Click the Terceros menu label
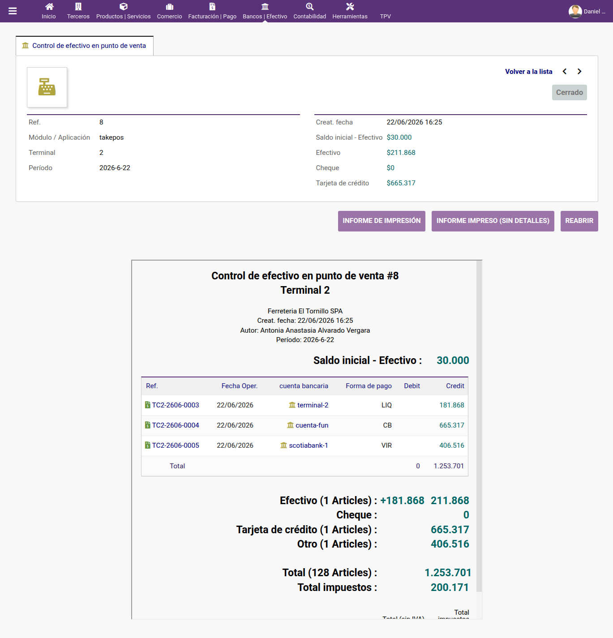The height and width of the screenshot is (638, 613). [x=78, y=16]
